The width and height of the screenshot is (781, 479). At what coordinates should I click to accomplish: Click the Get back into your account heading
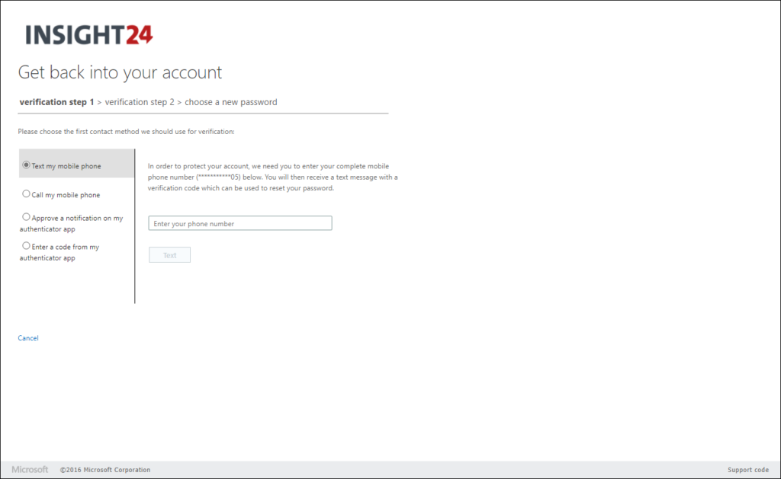[119, 72]
